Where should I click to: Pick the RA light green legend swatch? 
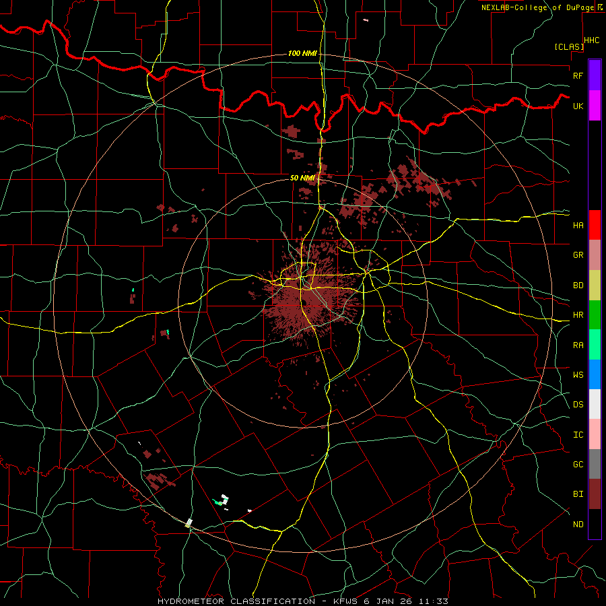coord(595,345)
